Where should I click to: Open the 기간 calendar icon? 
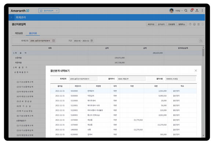pos(92,41)
